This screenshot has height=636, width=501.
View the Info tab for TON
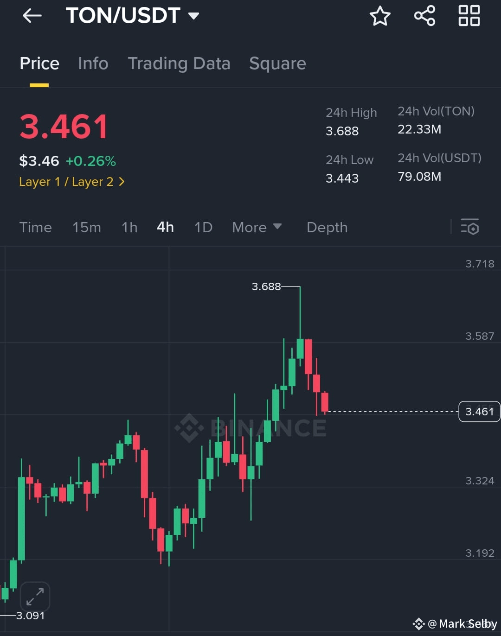pyautogui.click(x=93, y=64)
